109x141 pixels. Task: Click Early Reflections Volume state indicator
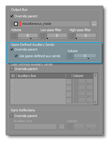tap(72, 127)
